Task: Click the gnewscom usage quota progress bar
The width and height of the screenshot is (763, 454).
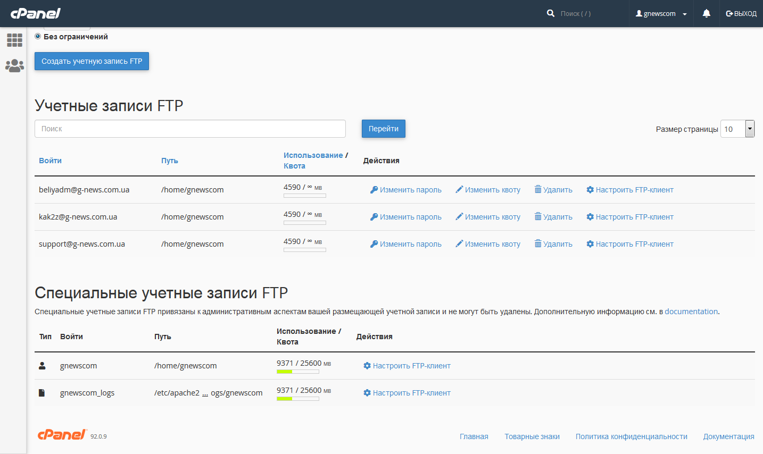Action: pyautogui.click(x=297, y=372)
